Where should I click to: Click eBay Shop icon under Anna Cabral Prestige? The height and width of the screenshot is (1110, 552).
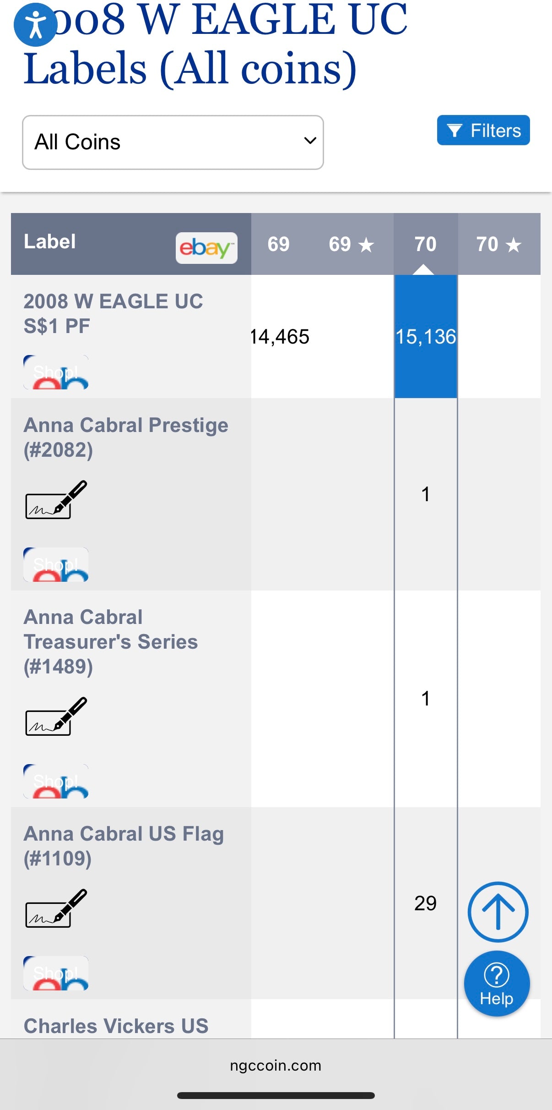point(56,564)
